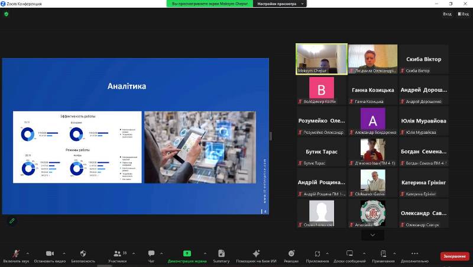473x267 pixels.
Task: Click Александр Бондаренко's purple A avatar
Action: (373, 119)
